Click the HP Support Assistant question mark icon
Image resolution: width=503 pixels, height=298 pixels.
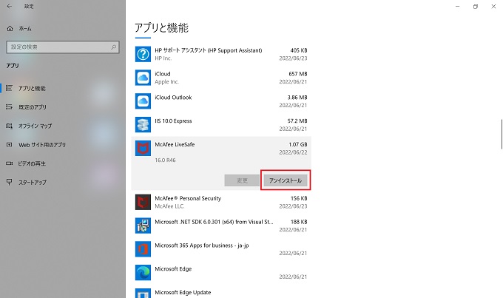coord(143,54)
